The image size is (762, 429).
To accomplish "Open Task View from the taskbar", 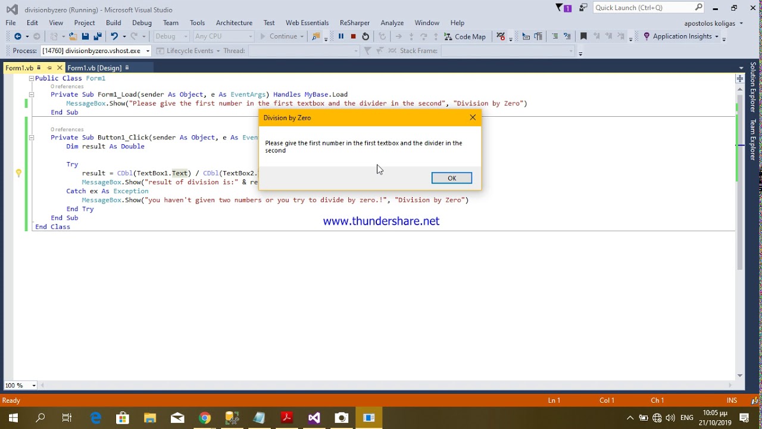I will pos(67,418).
